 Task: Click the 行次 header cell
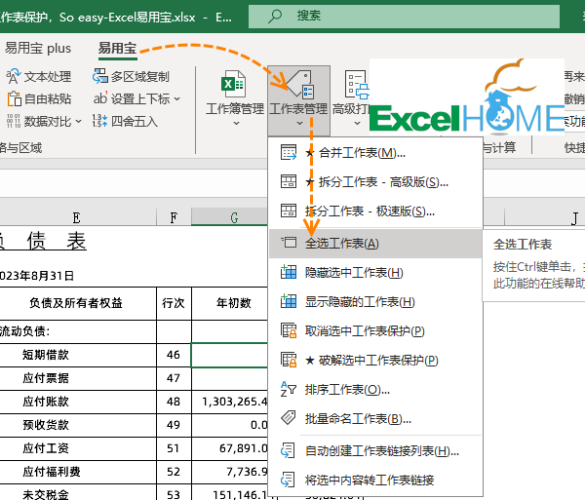(174, 303)
